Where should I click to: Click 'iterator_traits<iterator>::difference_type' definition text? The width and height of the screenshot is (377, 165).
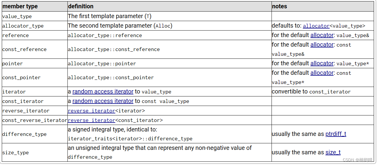(130, 139)
